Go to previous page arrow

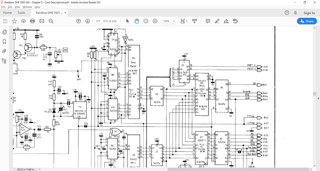pos(78,21)
